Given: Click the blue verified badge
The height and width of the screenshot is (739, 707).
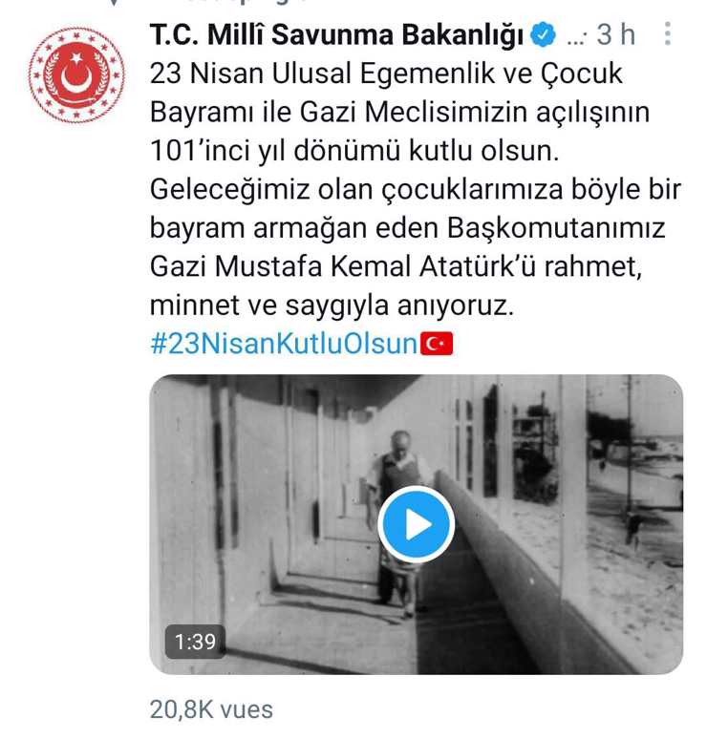Looking at the screenshot, I should 543,34.
